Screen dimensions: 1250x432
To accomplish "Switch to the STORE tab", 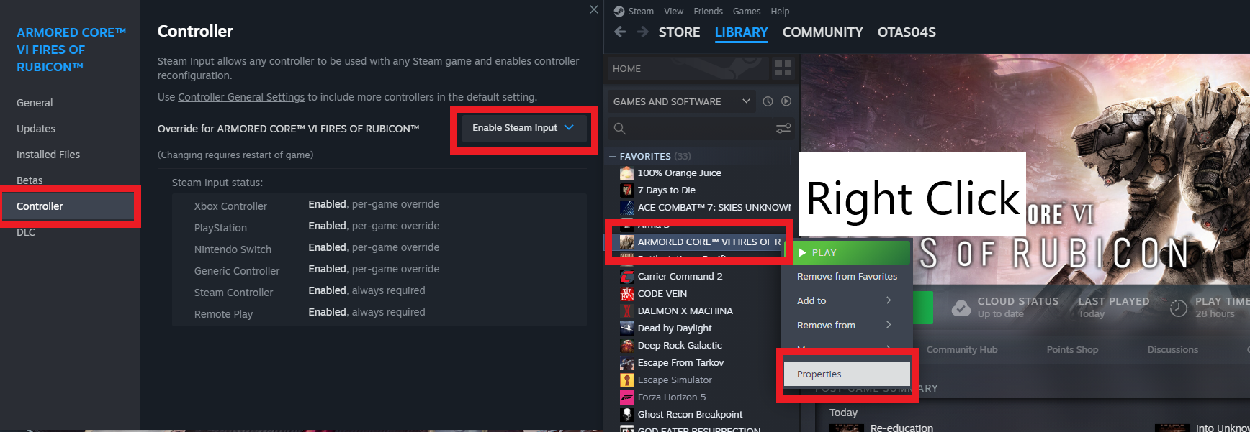I will 679,32.
